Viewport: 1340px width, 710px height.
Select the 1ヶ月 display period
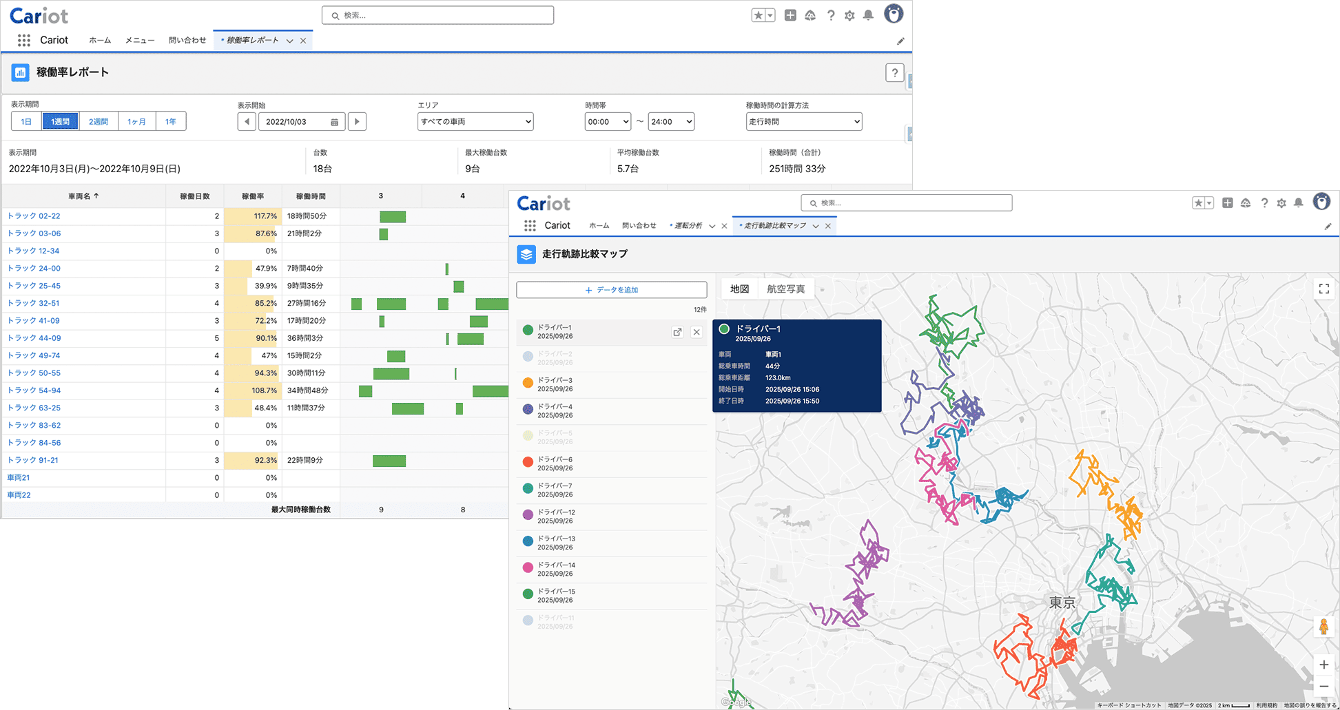pyautogui.click(x=136, y=122)
